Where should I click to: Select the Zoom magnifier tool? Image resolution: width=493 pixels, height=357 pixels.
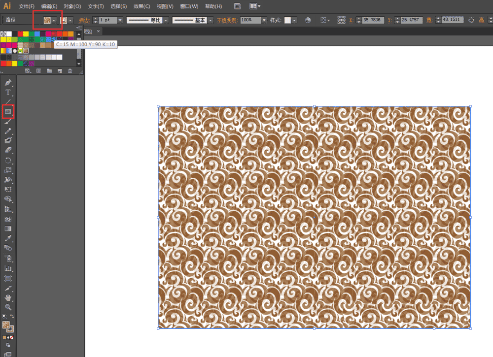pyautogui.click(x=8, y=307)
